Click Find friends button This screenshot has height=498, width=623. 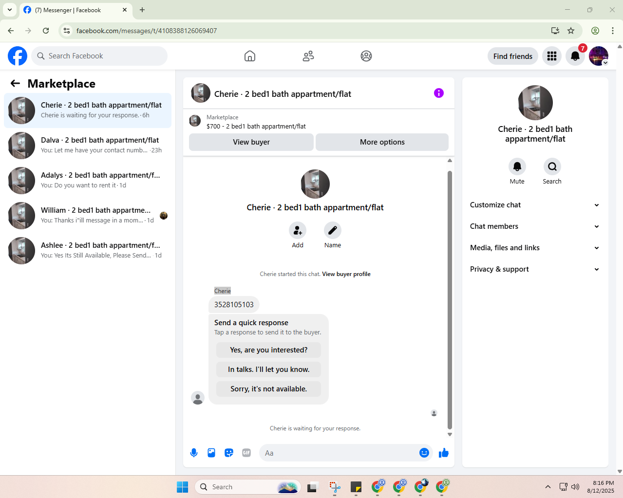click(x=513, y=56)
